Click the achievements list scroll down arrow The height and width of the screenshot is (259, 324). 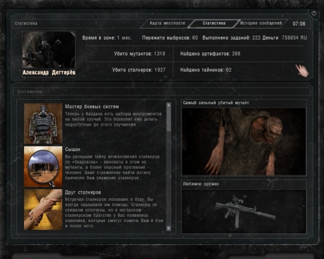tap(168, 228)
